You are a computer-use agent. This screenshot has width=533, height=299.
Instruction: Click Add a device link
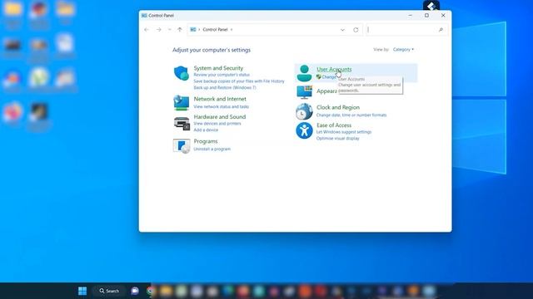[x=206, y=130]
